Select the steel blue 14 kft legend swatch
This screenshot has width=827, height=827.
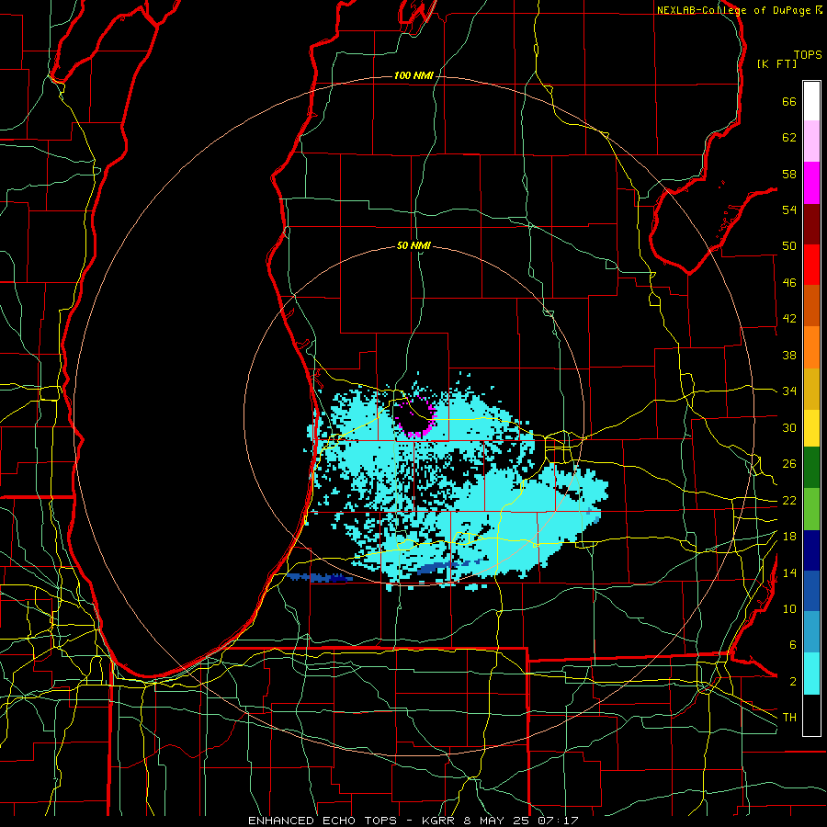coord(811,632)
